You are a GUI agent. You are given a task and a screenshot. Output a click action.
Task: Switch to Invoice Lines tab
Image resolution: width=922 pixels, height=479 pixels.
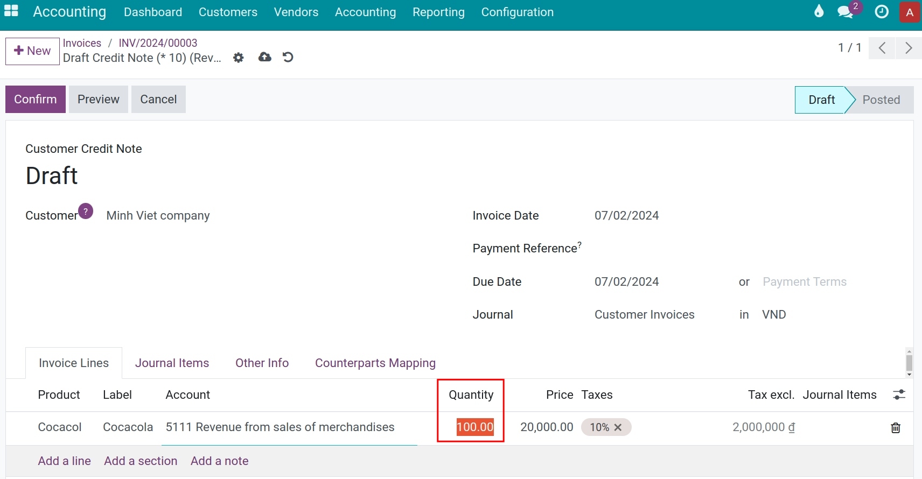tap(74, 363)
